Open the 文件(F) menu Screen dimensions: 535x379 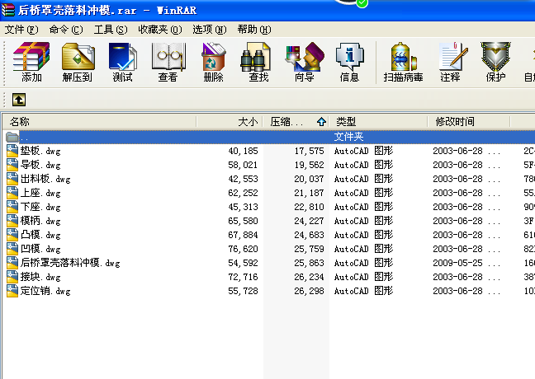21,30
